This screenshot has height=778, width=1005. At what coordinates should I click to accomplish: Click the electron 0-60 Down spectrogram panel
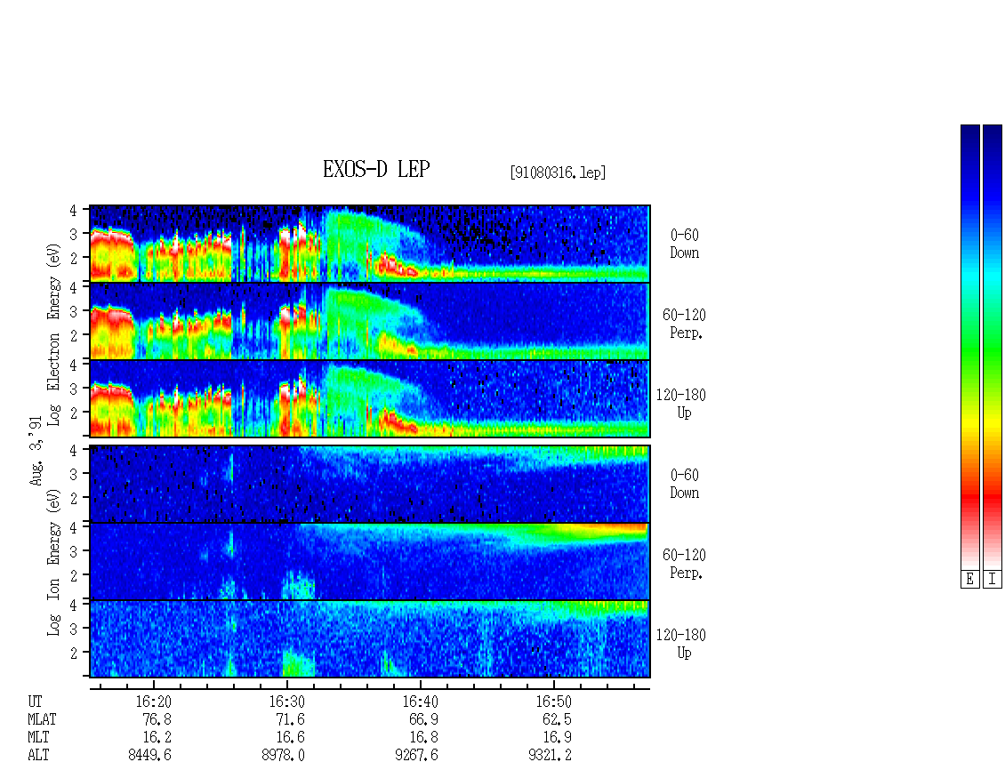(x=370, y=244)
